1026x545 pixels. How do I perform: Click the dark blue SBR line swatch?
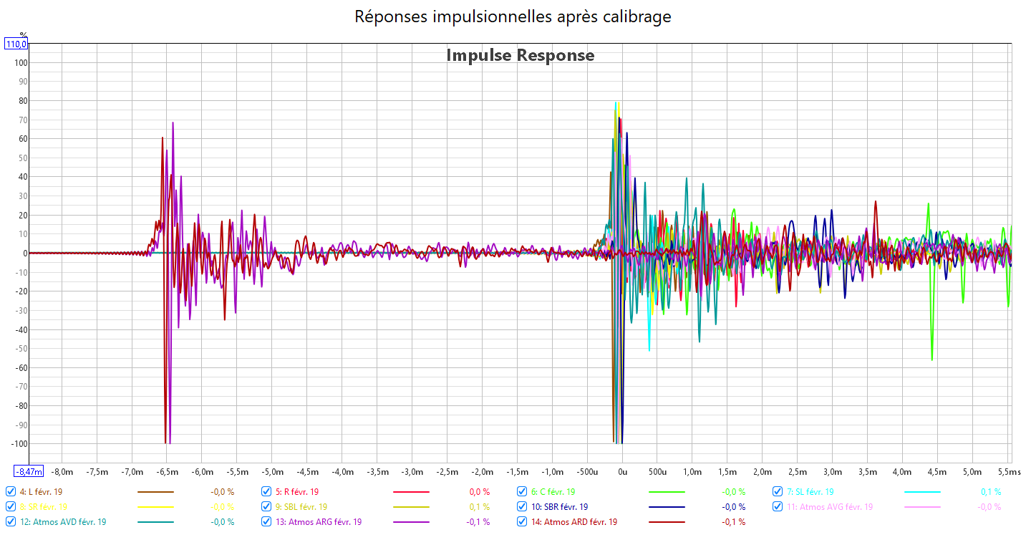pyautogui.click(x=667, y=507)
